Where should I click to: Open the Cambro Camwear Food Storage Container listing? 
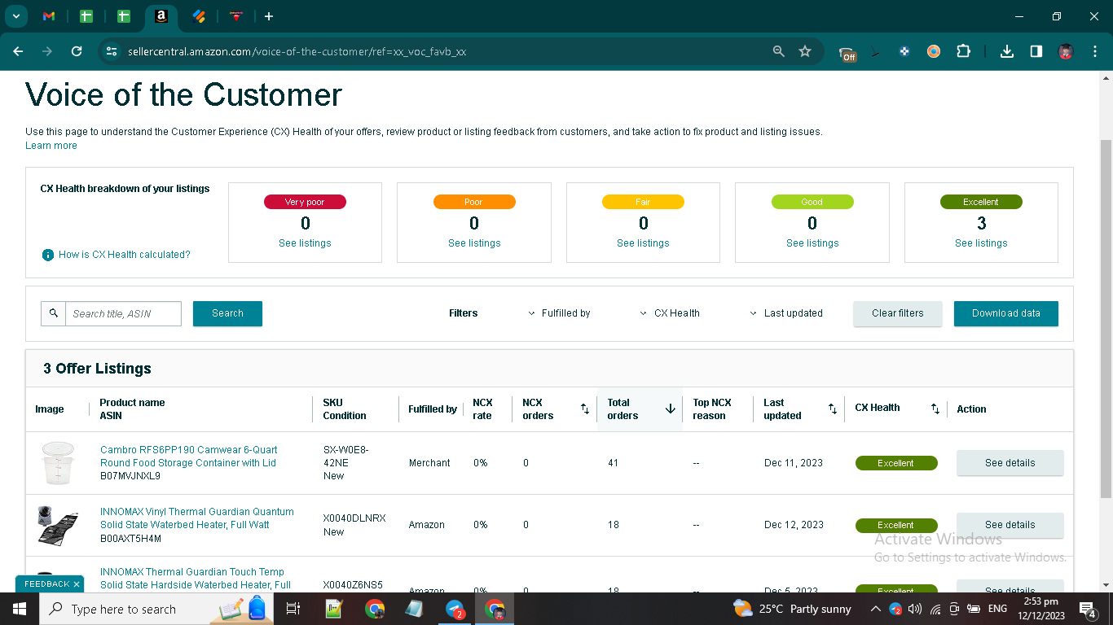point(189,457)
